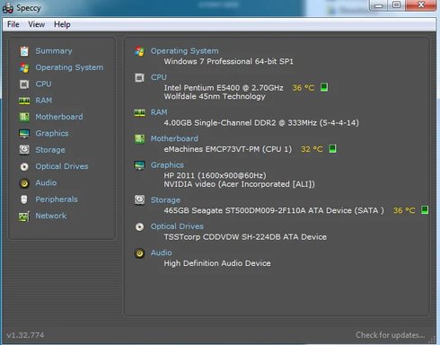Go to Operating System section in sidebar

pos(69,67)
